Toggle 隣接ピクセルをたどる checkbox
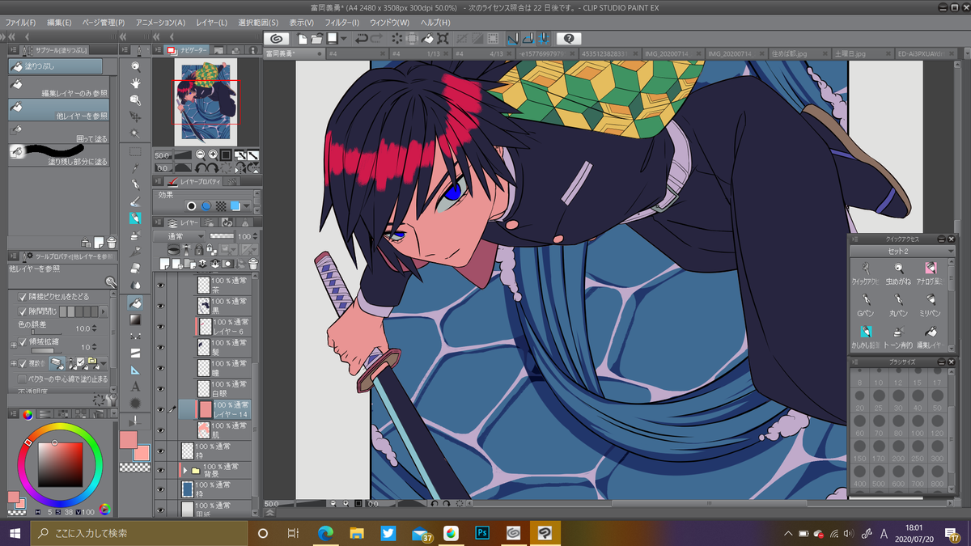This screenshot has height=546, width=971. pos(23,297)
